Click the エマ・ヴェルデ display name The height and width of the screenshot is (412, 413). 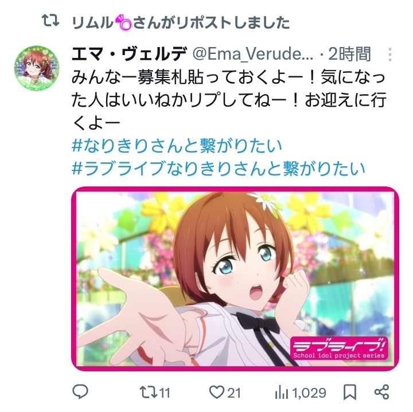[129, 54]
